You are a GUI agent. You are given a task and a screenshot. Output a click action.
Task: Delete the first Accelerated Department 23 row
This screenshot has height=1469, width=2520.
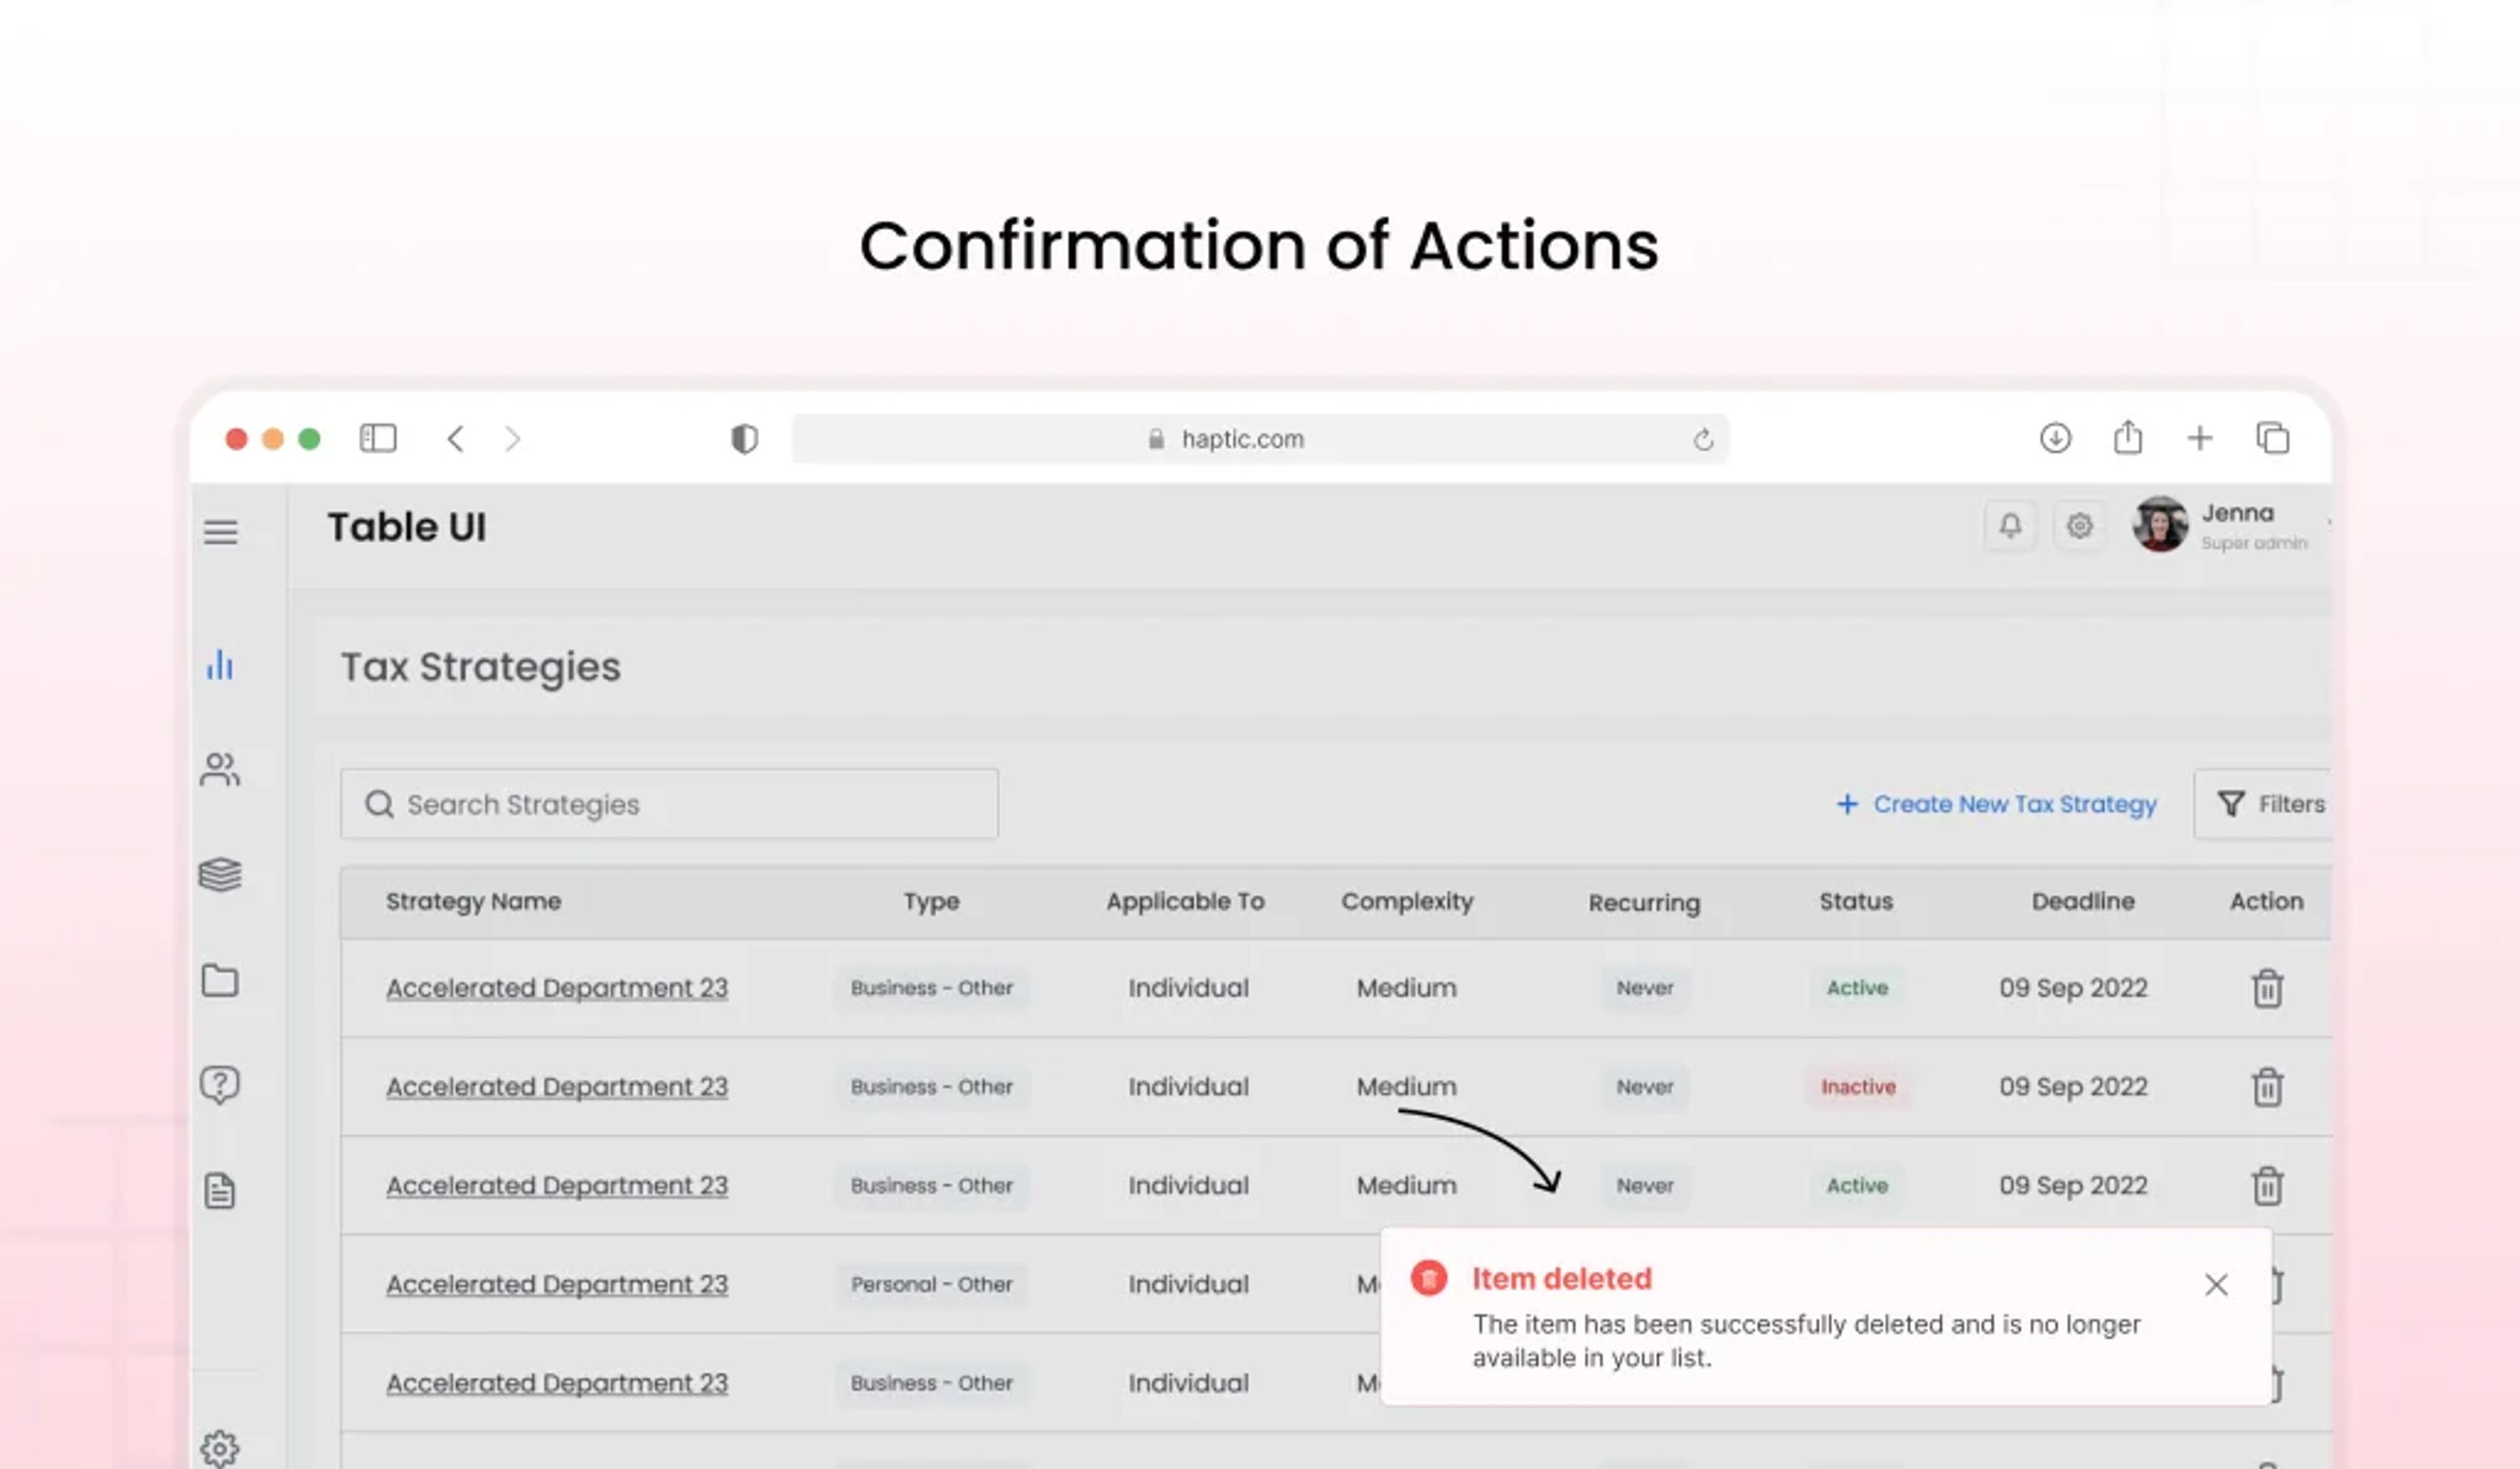pos(2267,988)
